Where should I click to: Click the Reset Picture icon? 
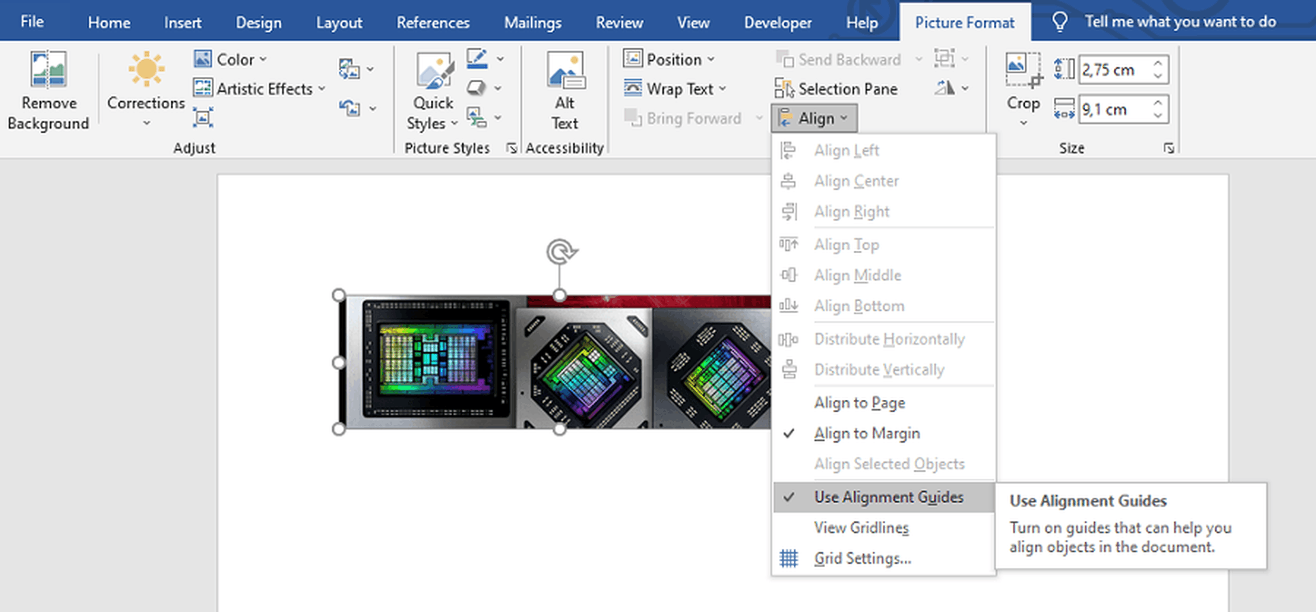(349, 108)
